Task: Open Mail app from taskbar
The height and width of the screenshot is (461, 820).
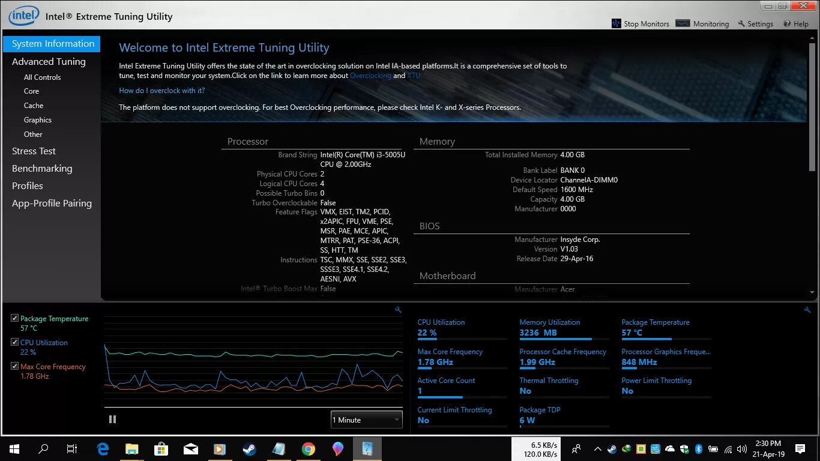Action: tap(190, 449)
